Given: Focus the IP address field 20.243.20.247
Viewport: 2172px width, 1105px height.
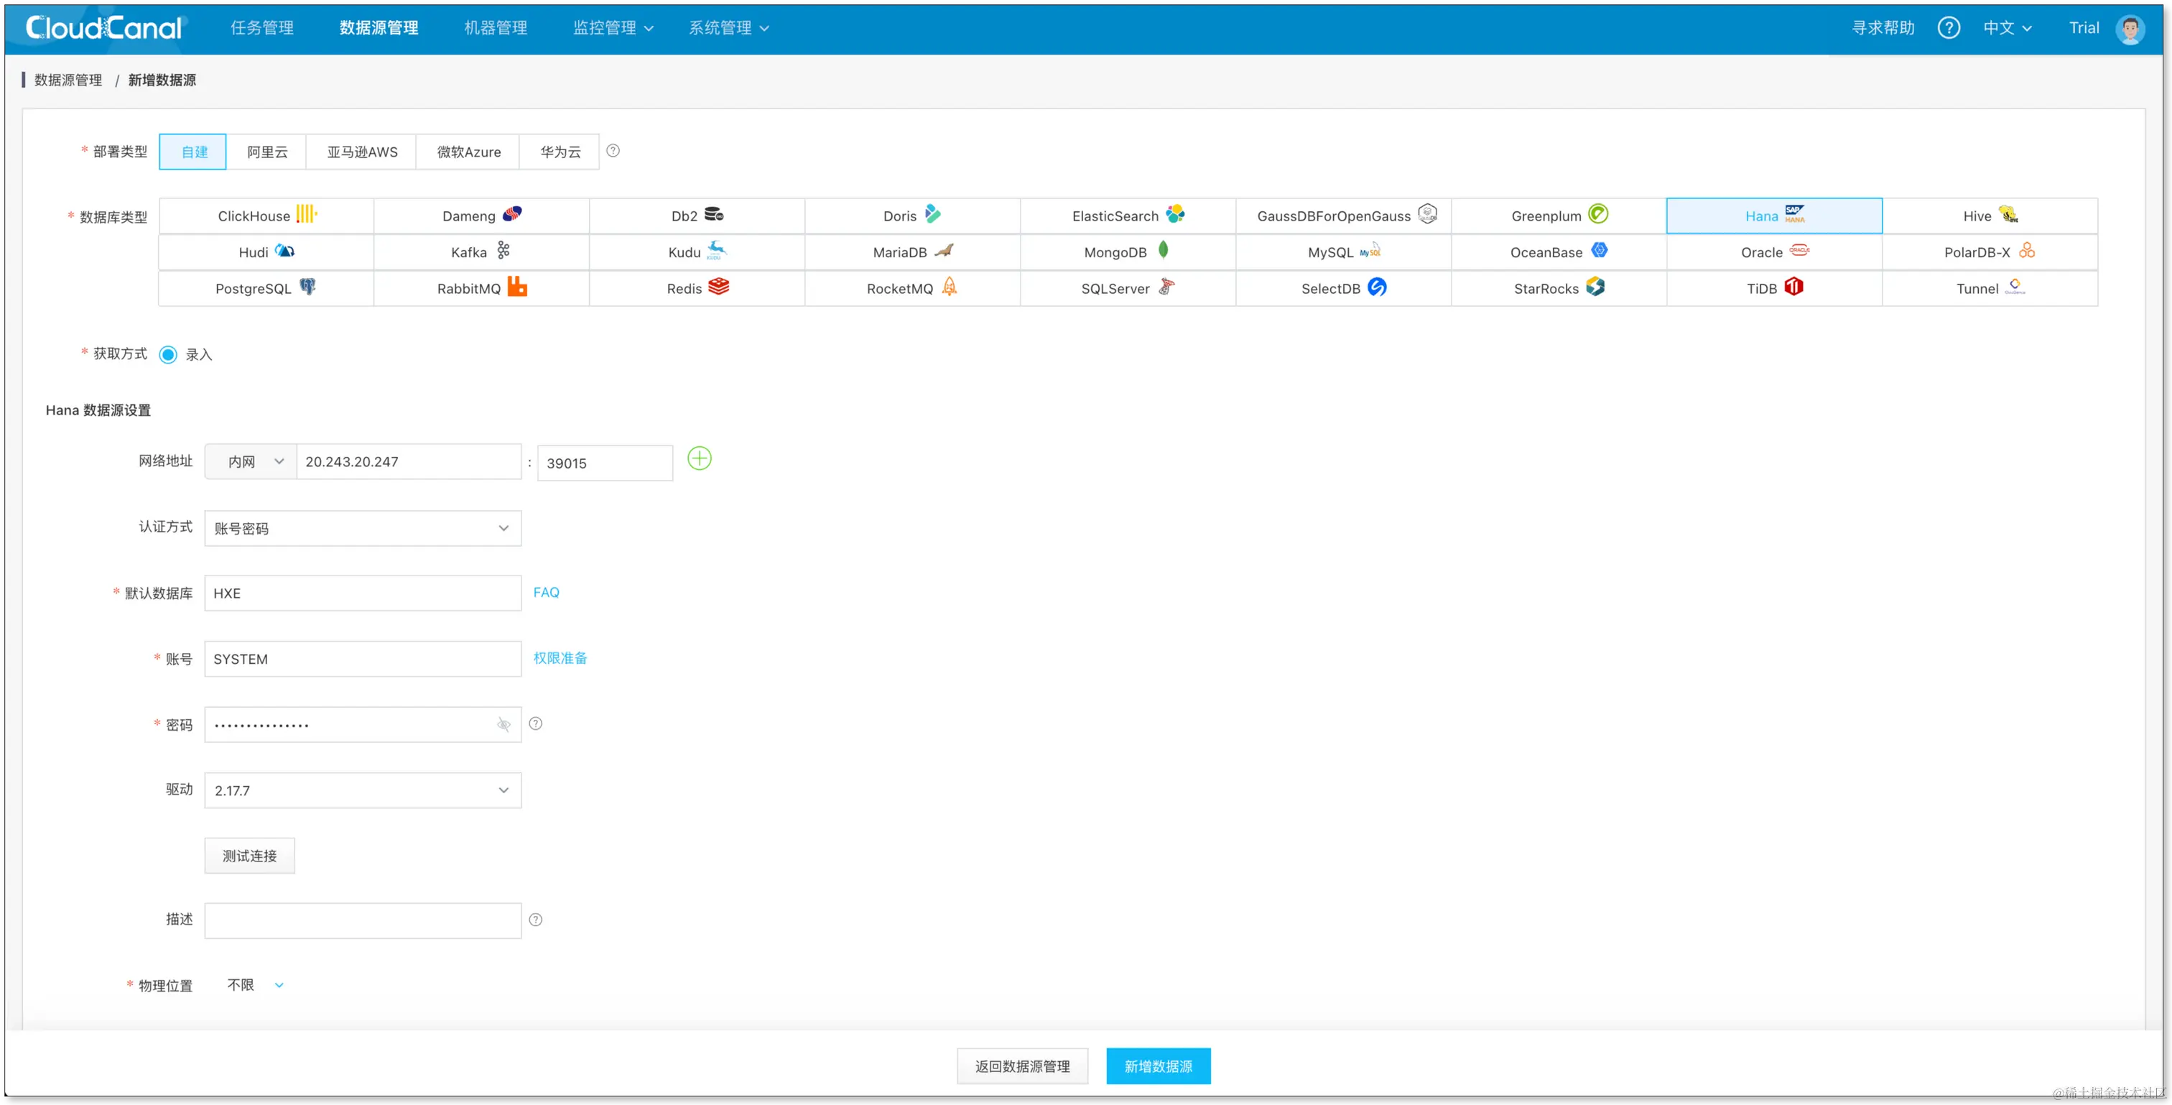Looking at the screenshot, I should pyautogui.click(x=409, y=461).
